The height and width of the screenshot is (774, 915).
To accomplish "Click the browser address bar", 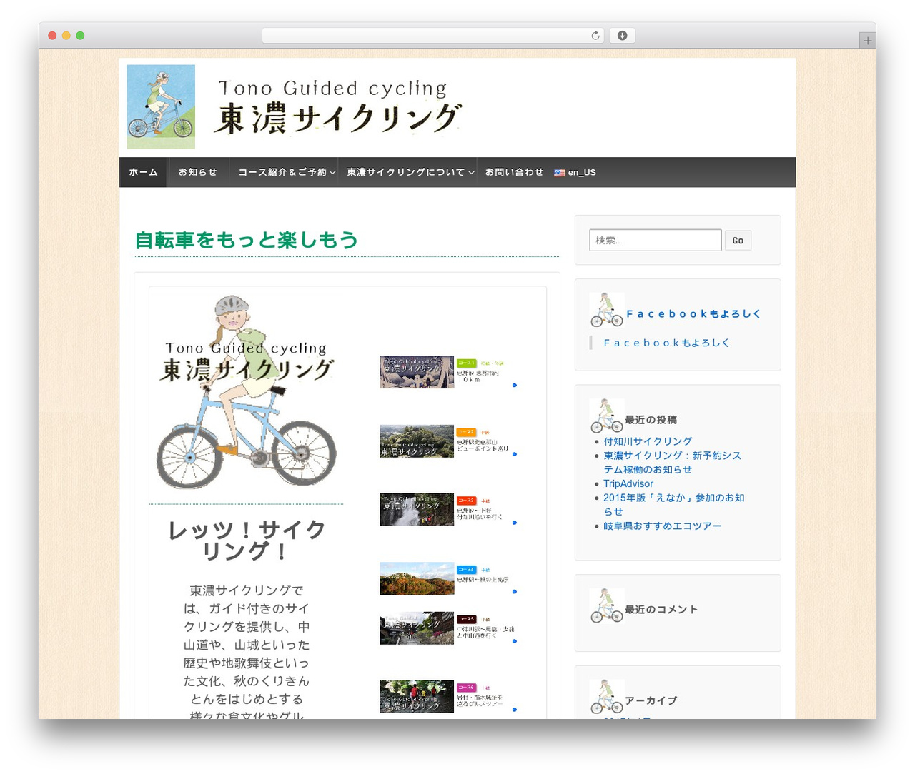I will tap(432, 35).
